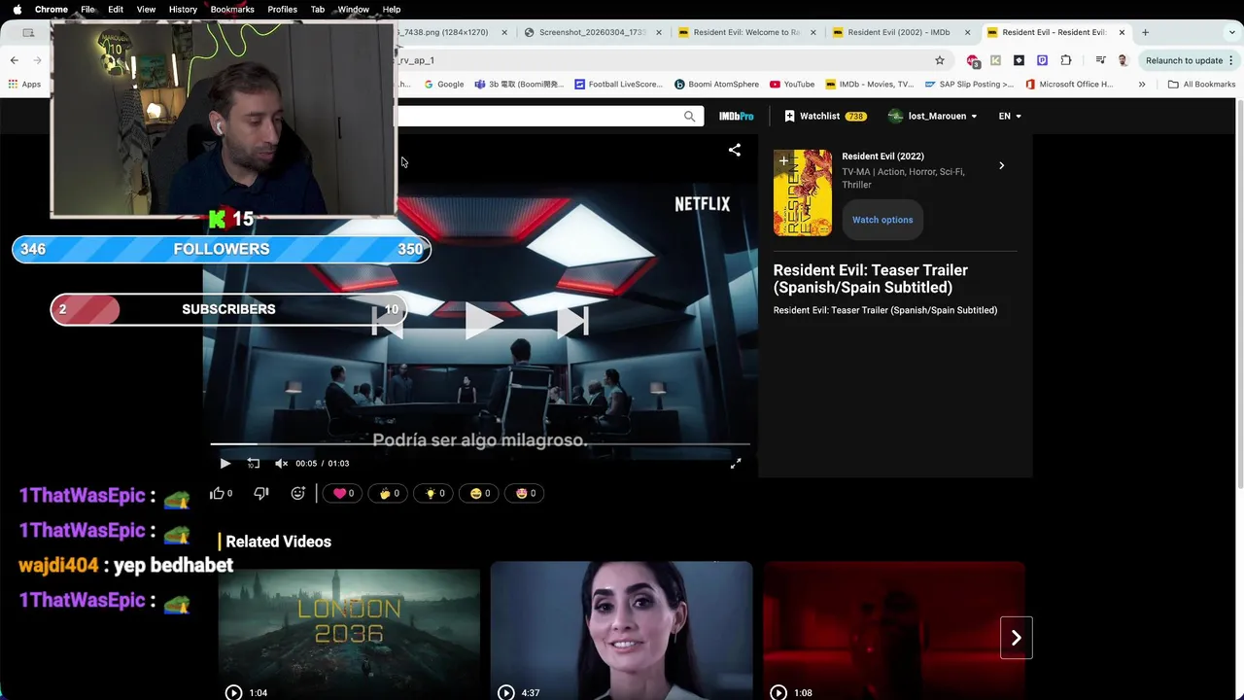
Task: Open the IMDb - Movies, TV bookmark
Action: [870, 85]
